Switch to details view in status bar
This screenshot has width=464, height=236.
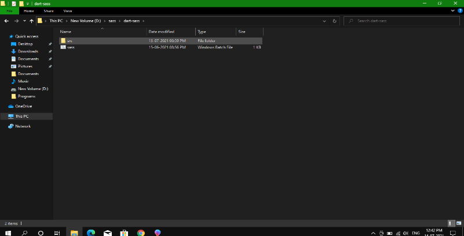point(450,223)
